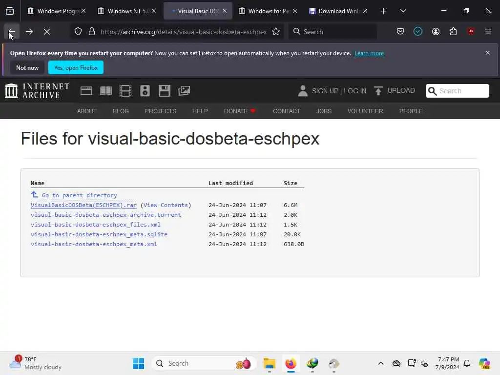Viewport: 500px width, 375px height.
Task: Open the weather widget showing 78°F
Action: point(35,363)
